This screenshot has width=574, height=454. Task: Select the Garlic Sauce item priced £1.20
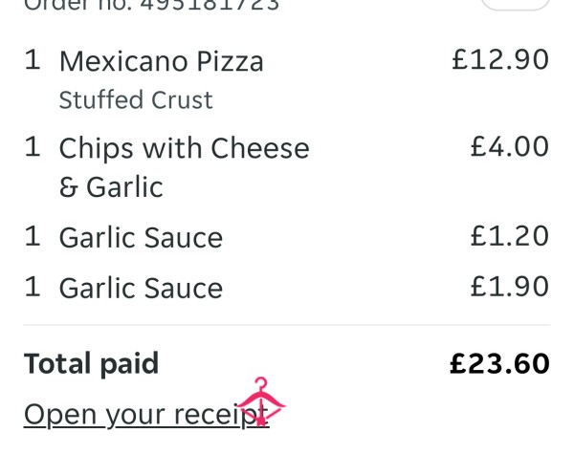pos(141,238)
